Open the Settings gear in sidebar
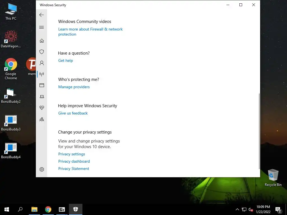This screenshot has width=287, height=215. click(x=42, y=169)
